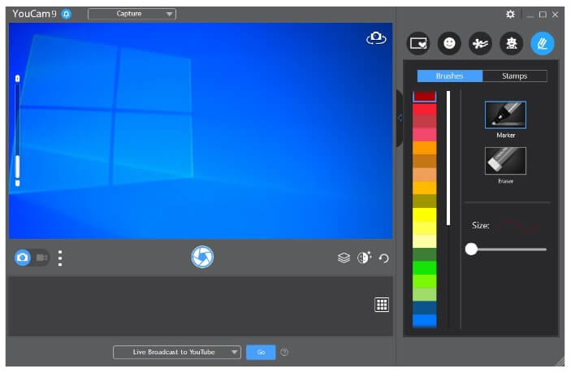571x373 pixels.
Task: Open the Frames and Scenes effects icon
Action: (418, 44)
